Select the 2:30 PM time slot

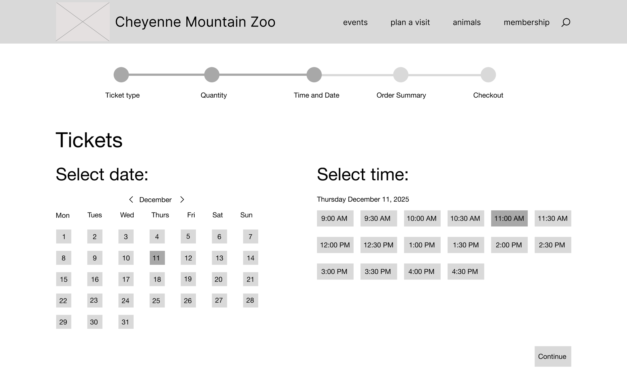pyautogui.click(x=553, y=245)
